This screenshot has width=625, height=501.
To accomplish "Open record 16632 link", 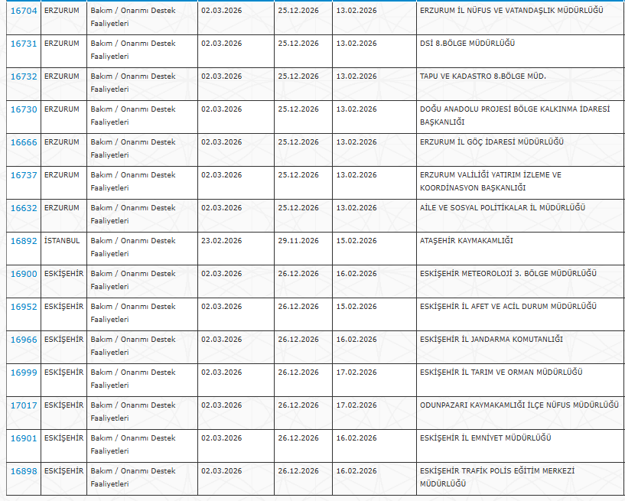I will click(23, 208).
